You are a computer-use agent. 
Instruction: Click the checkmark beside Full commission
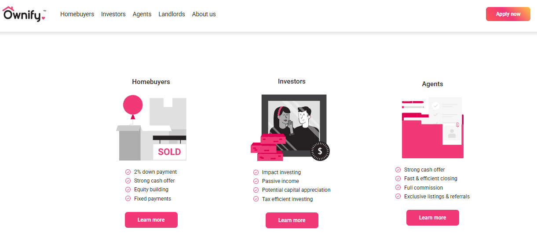(x=398, y=188)
